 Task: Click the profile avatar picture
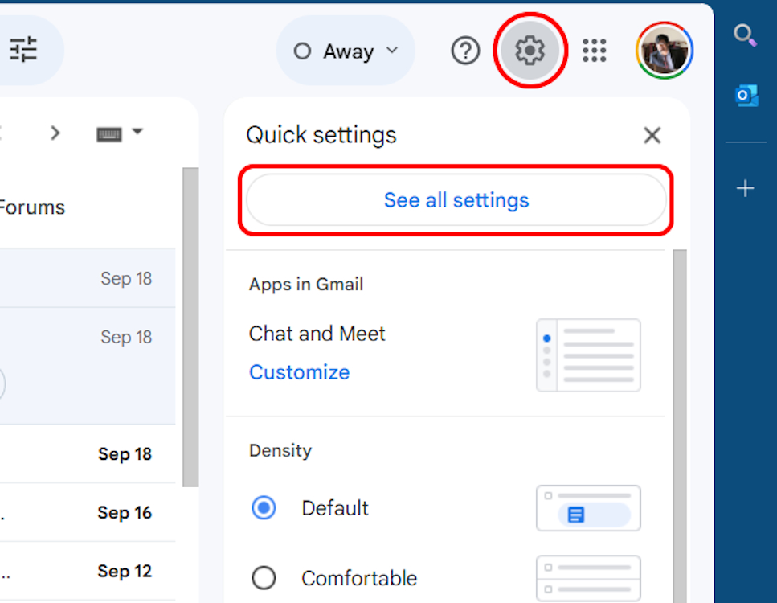coord(665,50)
